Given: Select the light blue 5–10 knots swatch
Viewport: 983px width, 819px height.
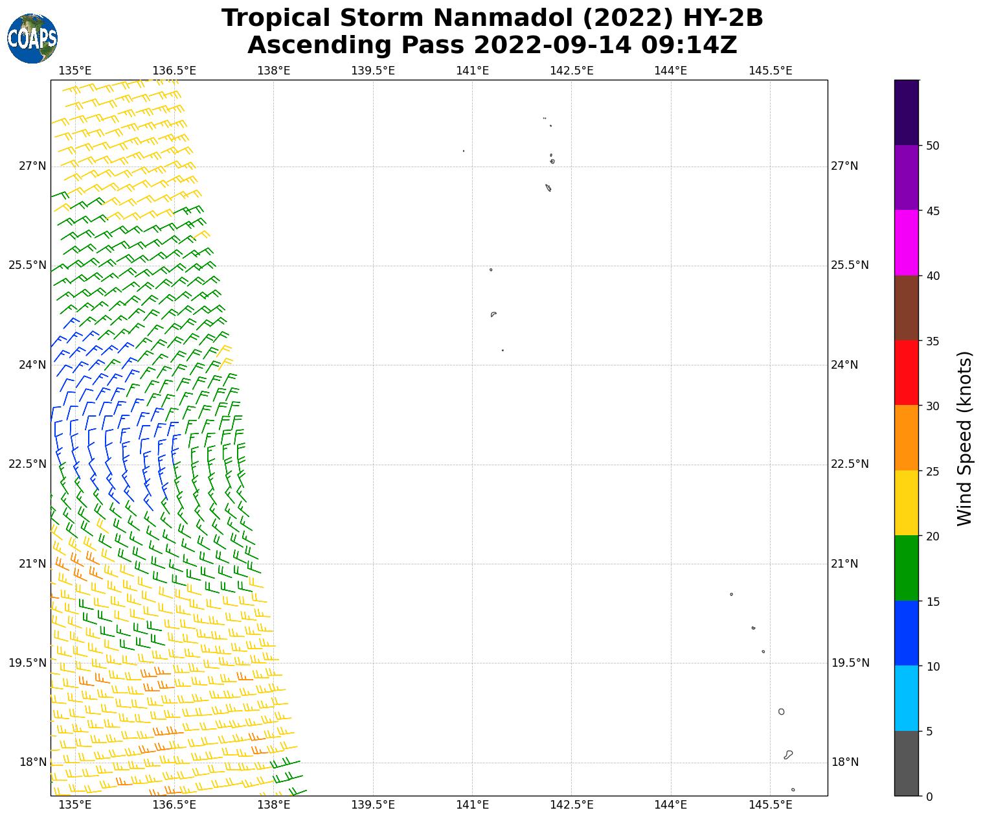Looking at the screenshot, I should pyautogui.click(x=906, y=698).
